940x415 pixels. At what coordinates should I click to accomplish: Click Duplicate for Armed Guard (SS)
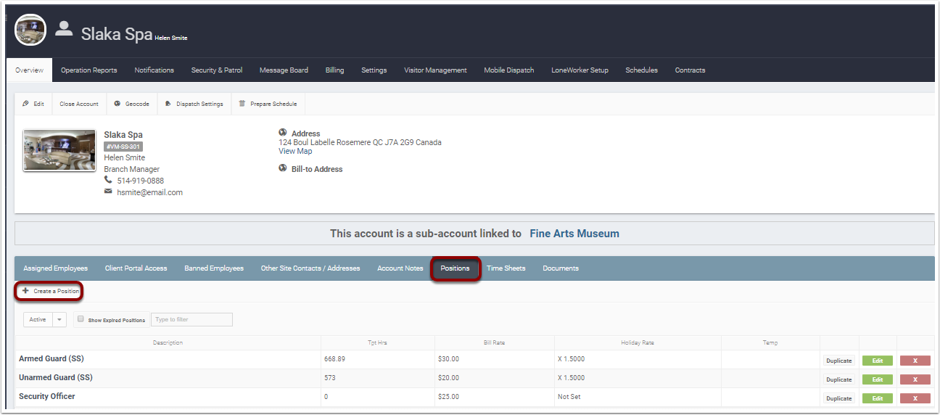pos(839,361)
